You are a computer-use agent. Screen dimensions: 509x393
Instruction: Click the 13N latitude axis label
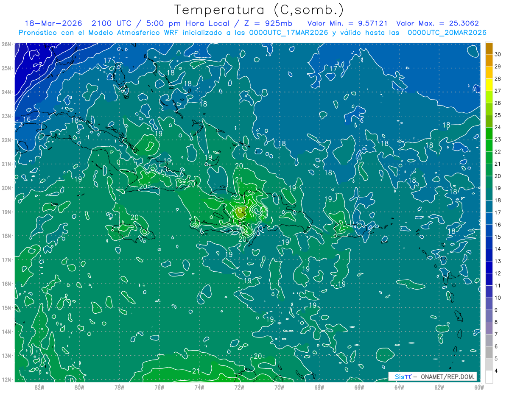pos(6,355)
